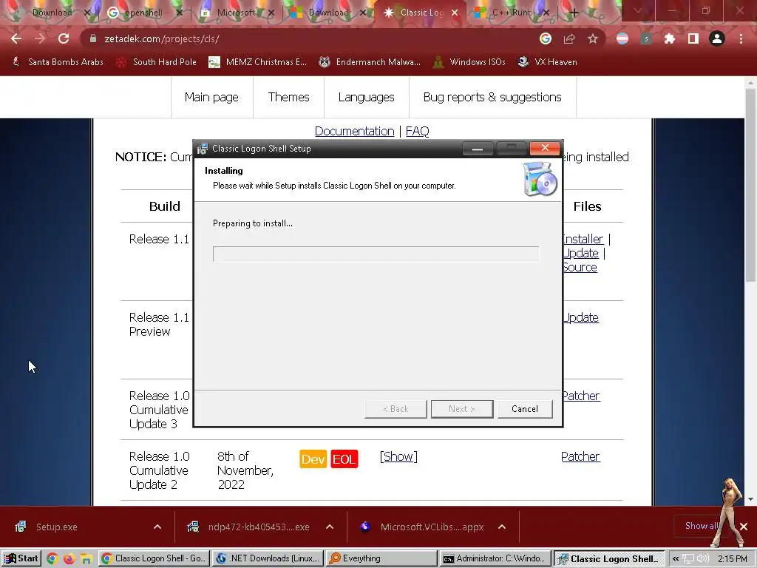
Task: Reload the zetadek.com page
Action: (x=64, y=38)
